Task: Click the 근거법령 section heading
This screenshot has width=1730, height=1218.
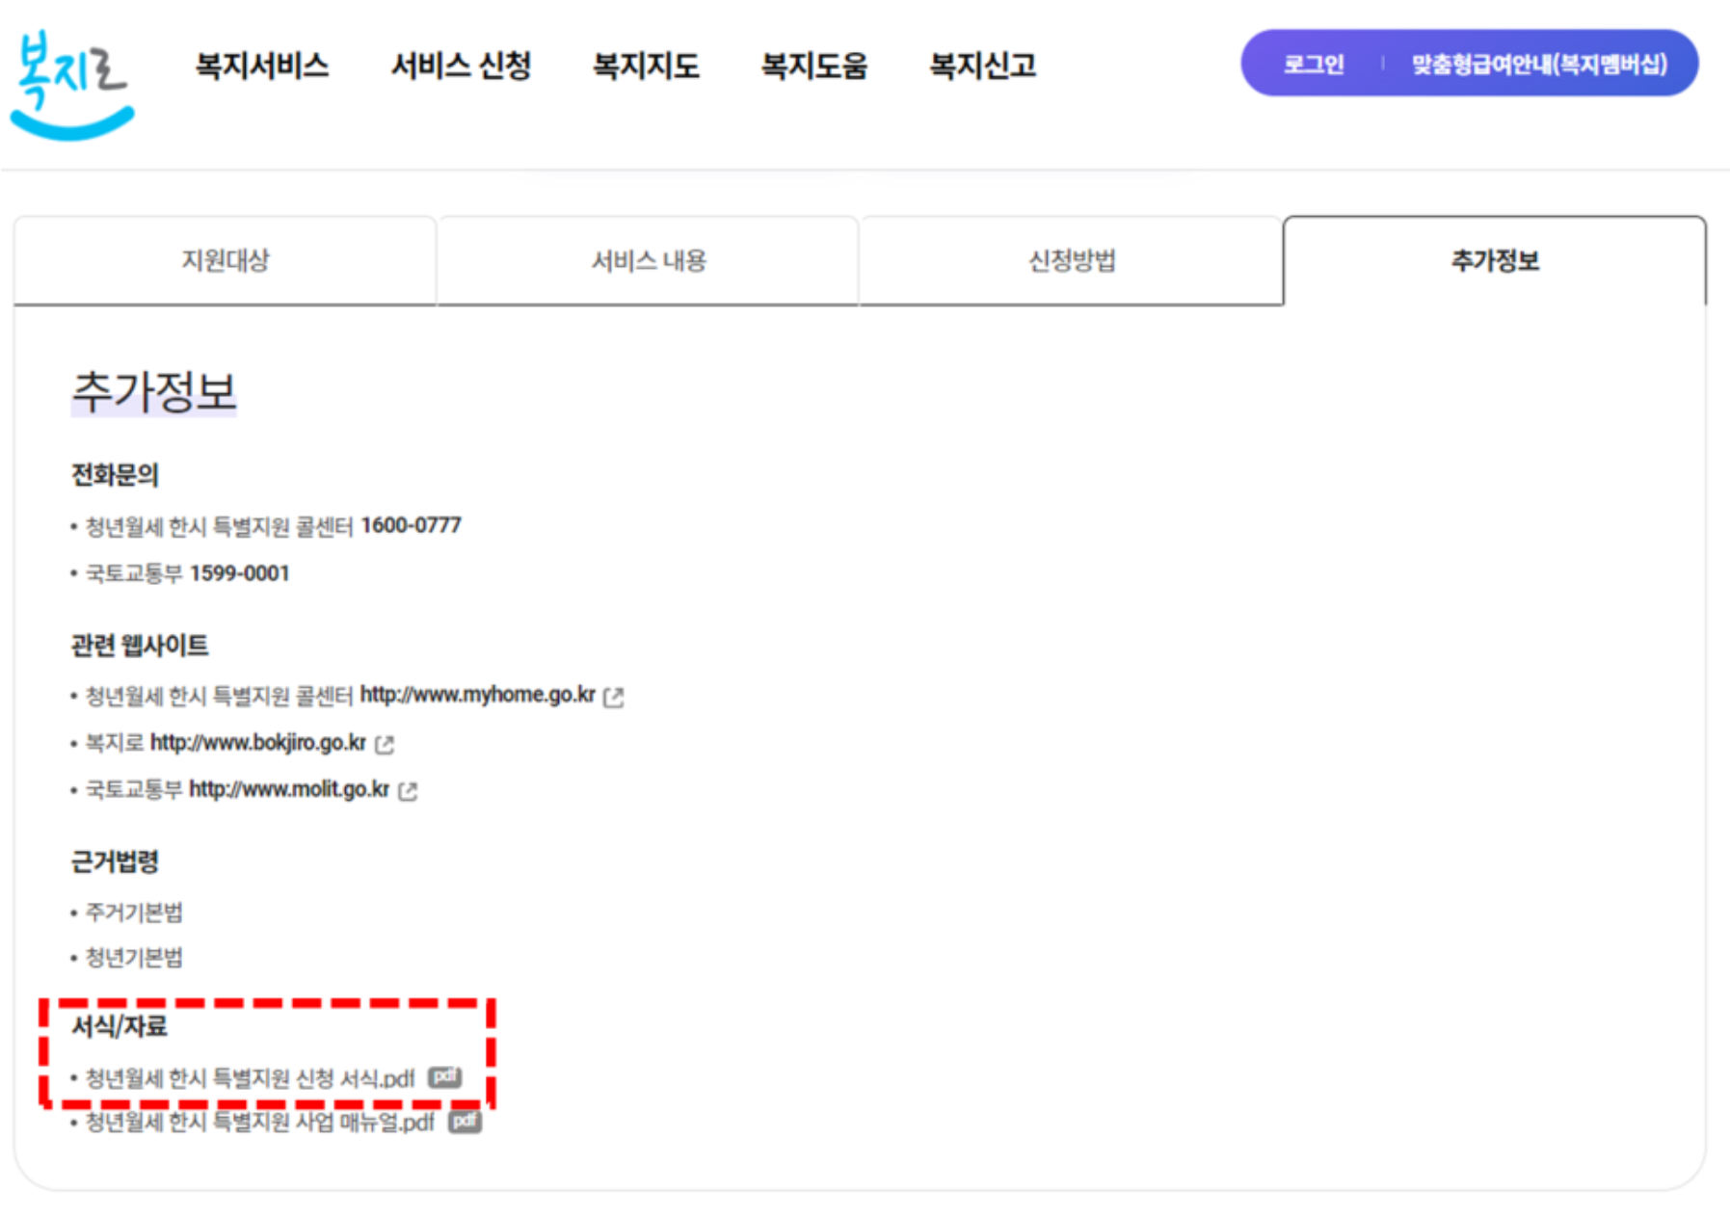Action: pos(115,861)
